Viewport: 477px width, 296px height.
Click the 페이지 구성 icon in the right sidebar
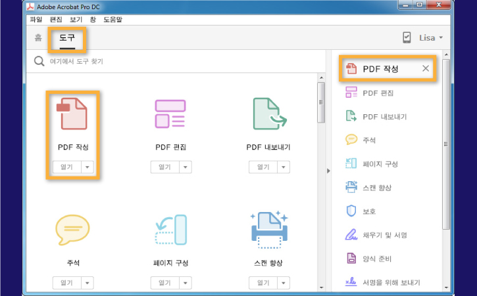coord(351,163)
